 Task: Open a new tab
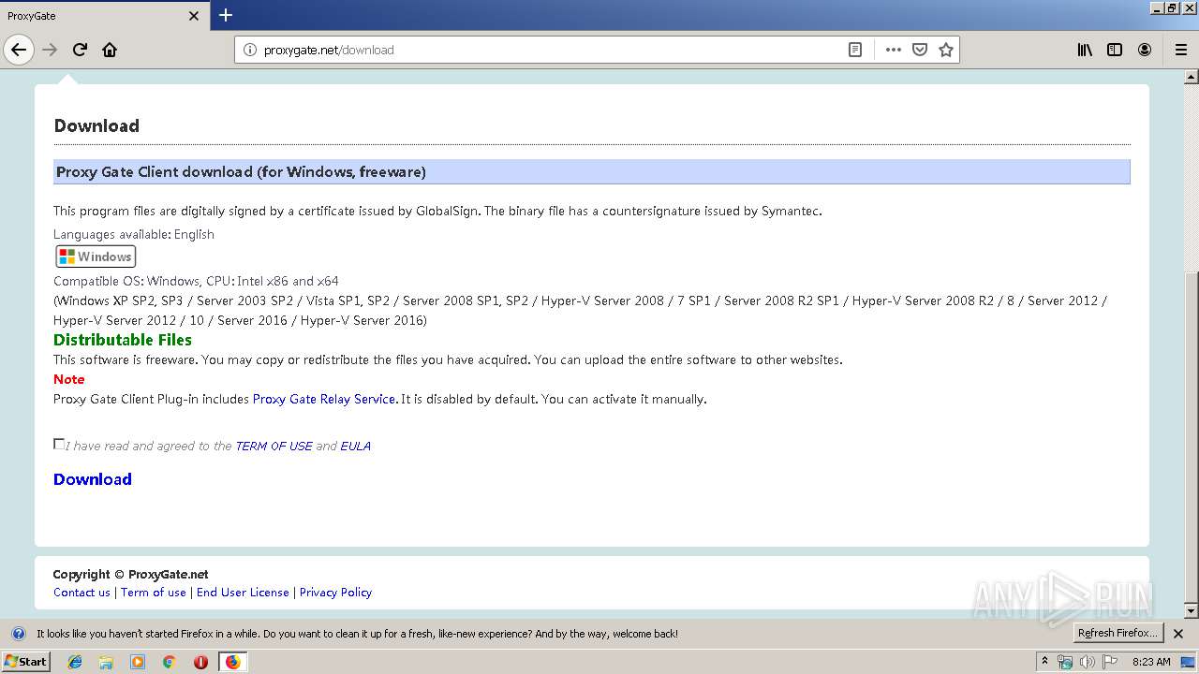click(226, 15)
